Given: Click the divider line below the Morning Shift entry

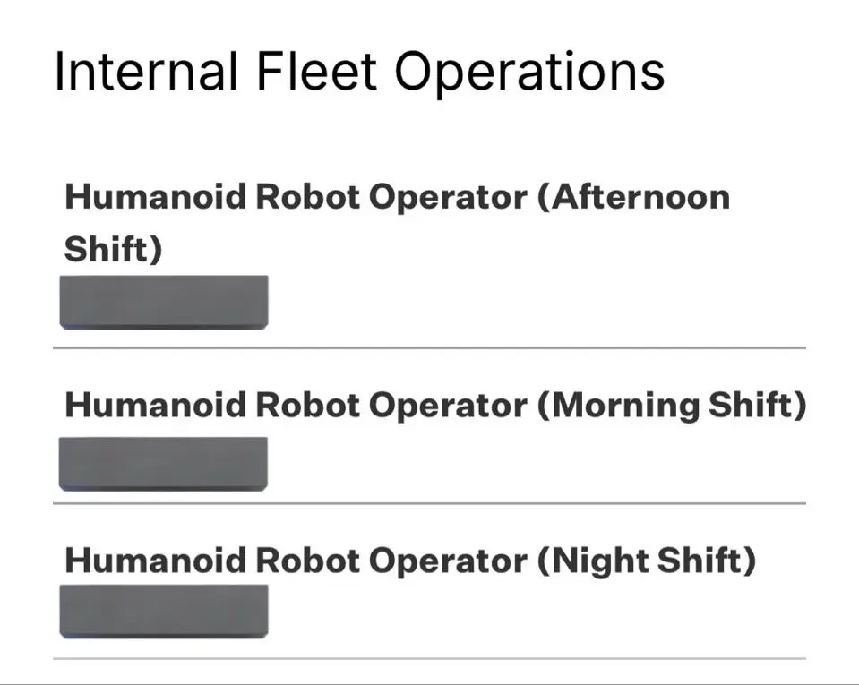Looking at the screenshot, I should 430,503.
